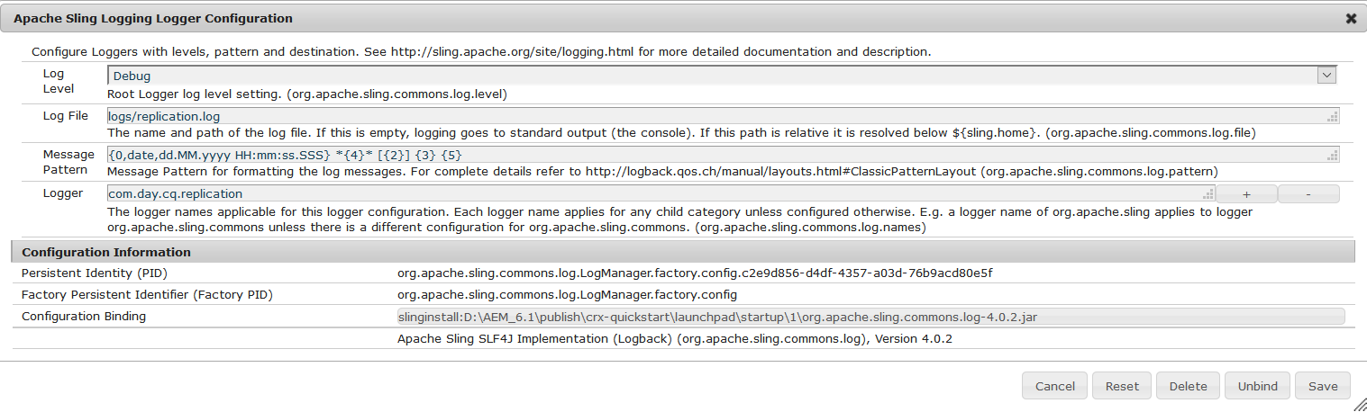Grab the Log File field resize grip
Image resolution: width=1367 pixels, height=412 pixels.
click(1333, 118)
